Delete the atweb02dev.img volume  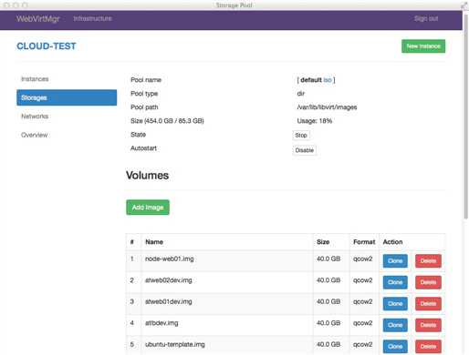tap(428, 282)
